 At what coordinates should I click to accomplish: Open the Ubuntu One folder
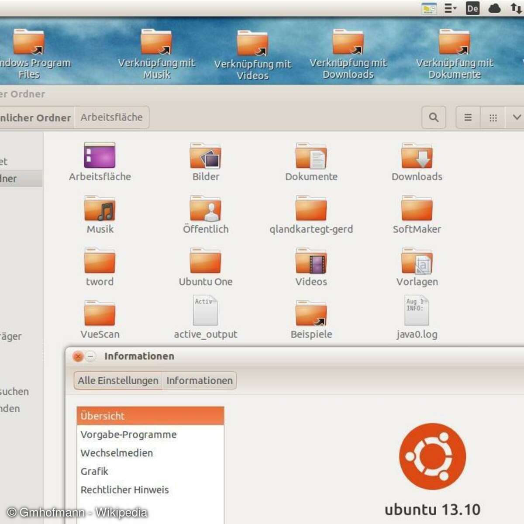205,262
